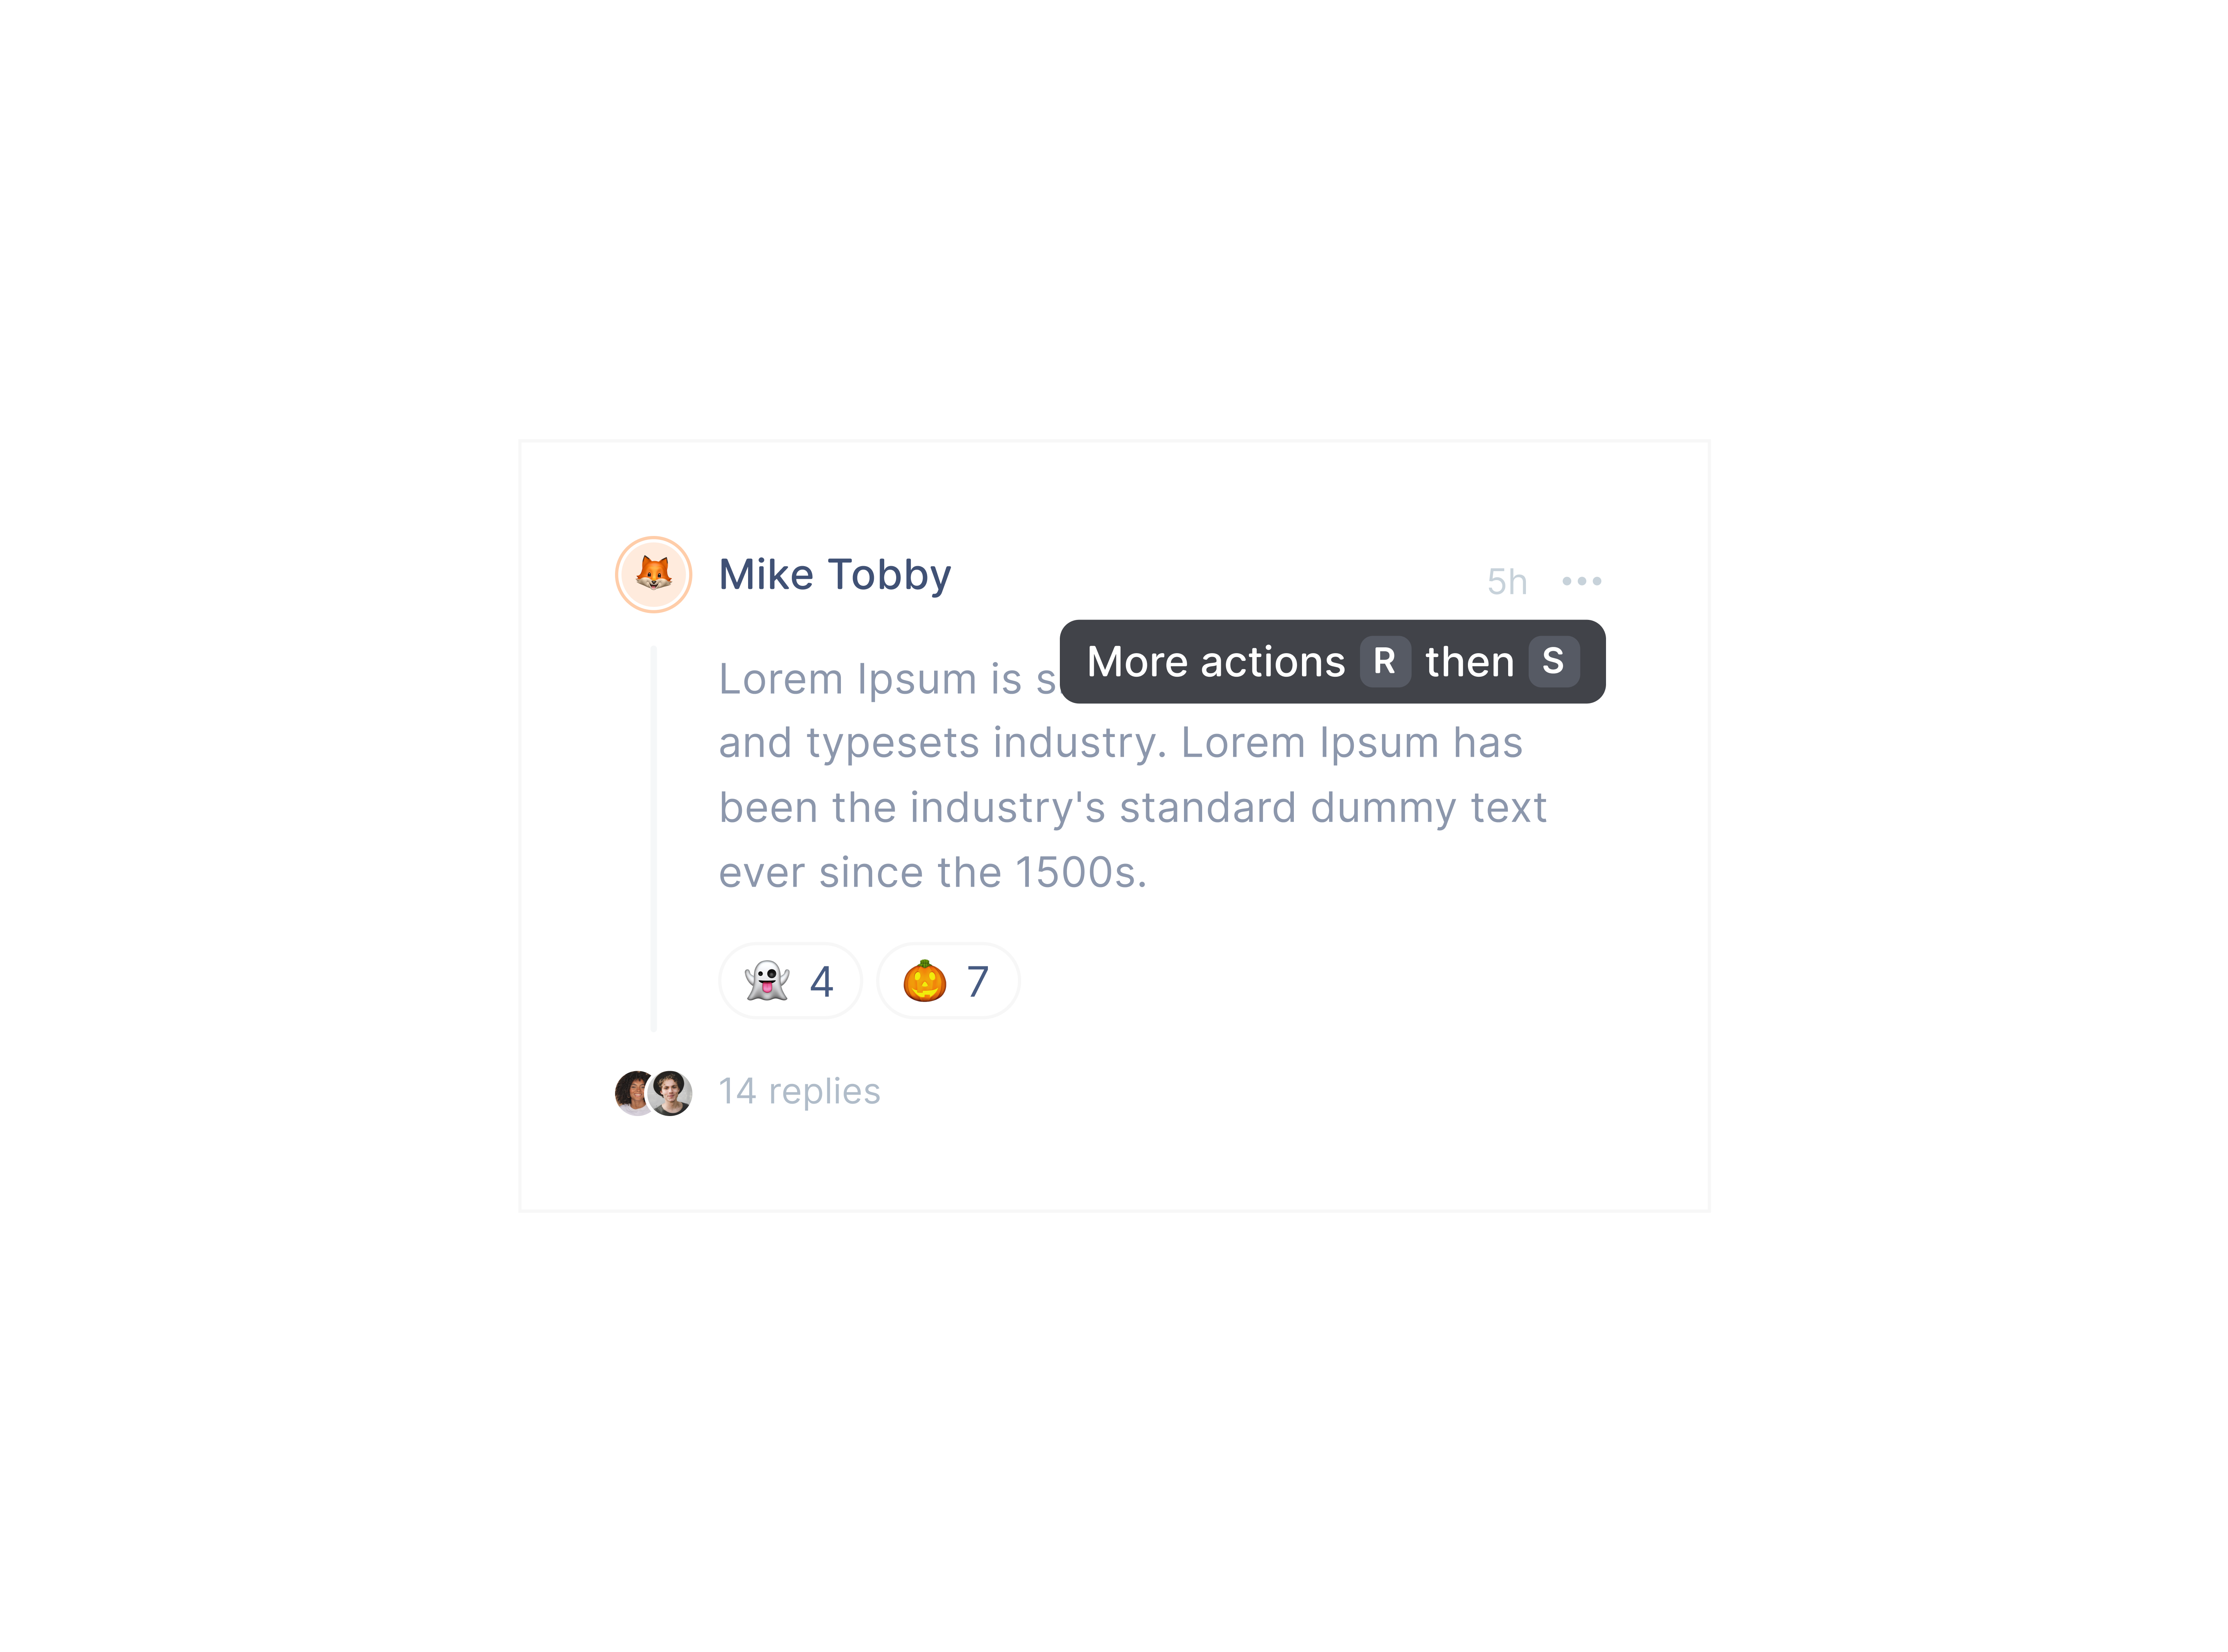Viewport: 2228px width, 1652px height.
Task: Click the line "been the industry's standard dummy text"
Action: [1132, 808]
